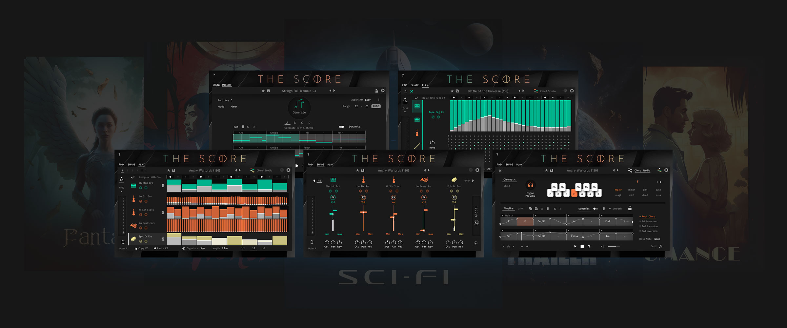This screenshot has width=787, height=328.
Task: Toggle Dynamics switch in Chord Studio timeline
Action: pyautogui.click(x=595, y=209)
